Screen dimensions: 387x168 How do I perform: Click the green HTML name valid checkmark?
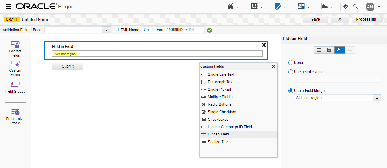(x=210, y=30)
